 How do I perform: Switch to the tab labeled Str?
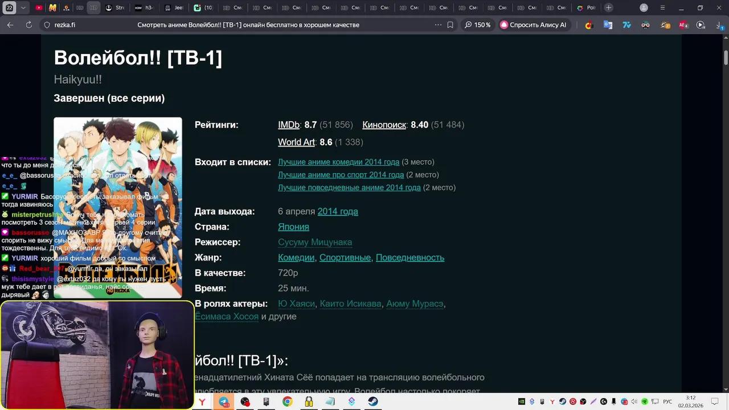(115, 8)
